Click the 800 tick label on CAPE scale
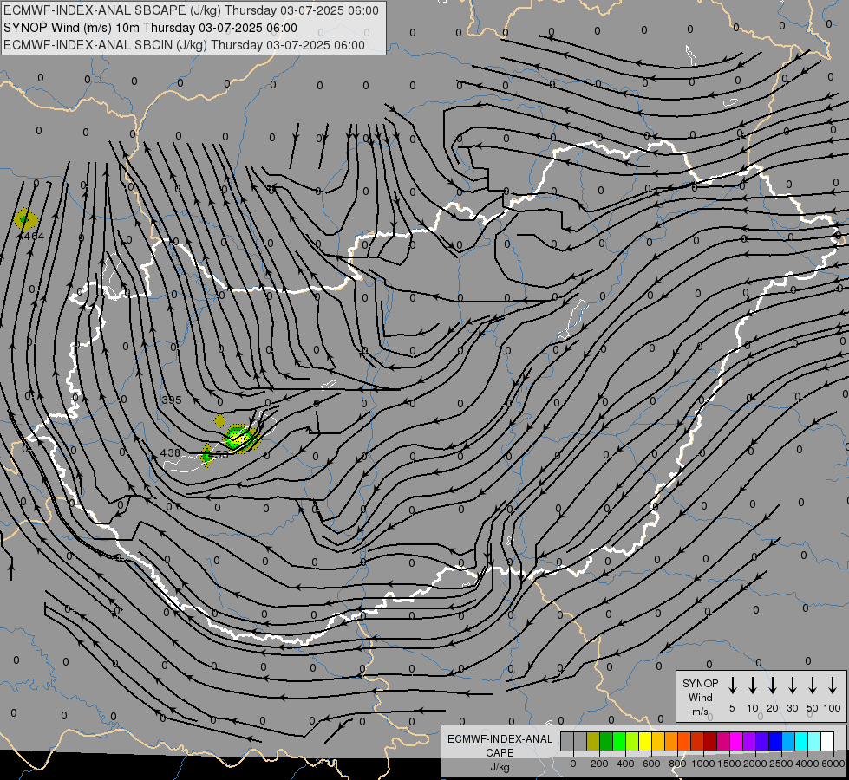The width and height of the screenshot is (849, 780). [677, 764]
